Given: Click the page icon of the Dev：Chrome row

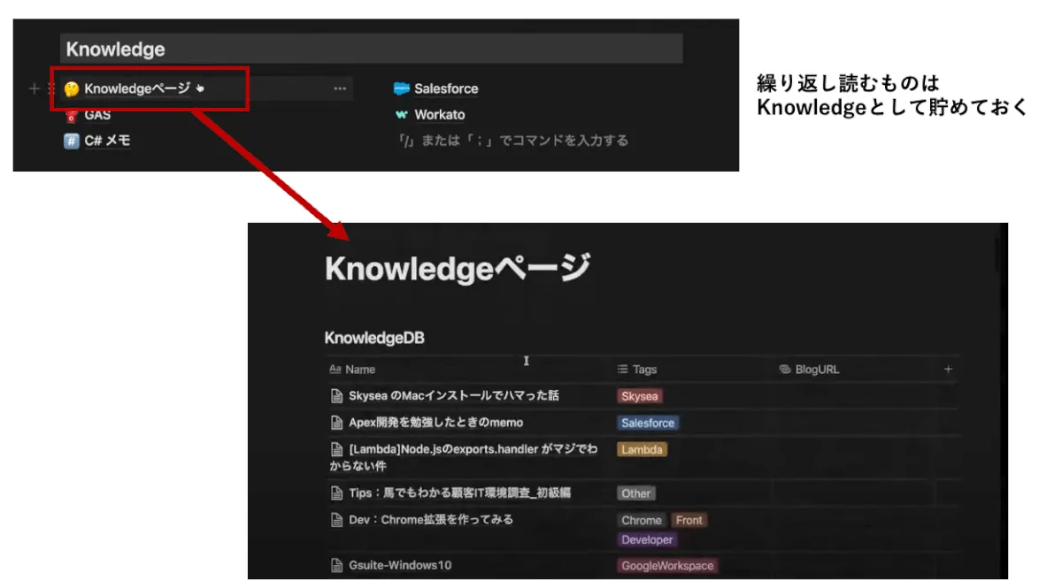Looking at the screenshot, I should pyautogui.click(x=336, y=519).
